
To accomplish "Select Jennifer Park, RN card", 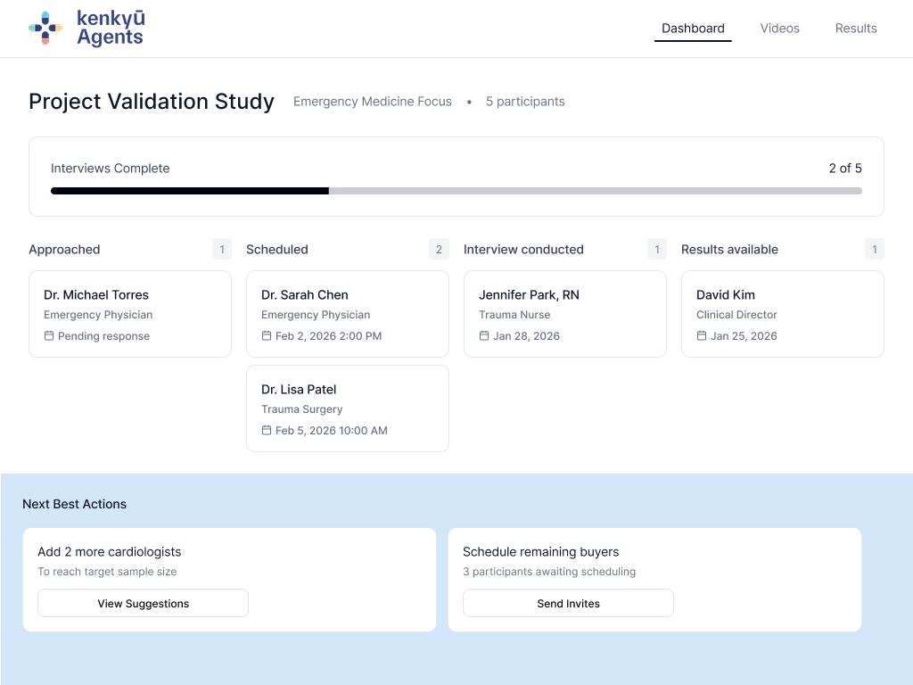I will click(564, 314).
